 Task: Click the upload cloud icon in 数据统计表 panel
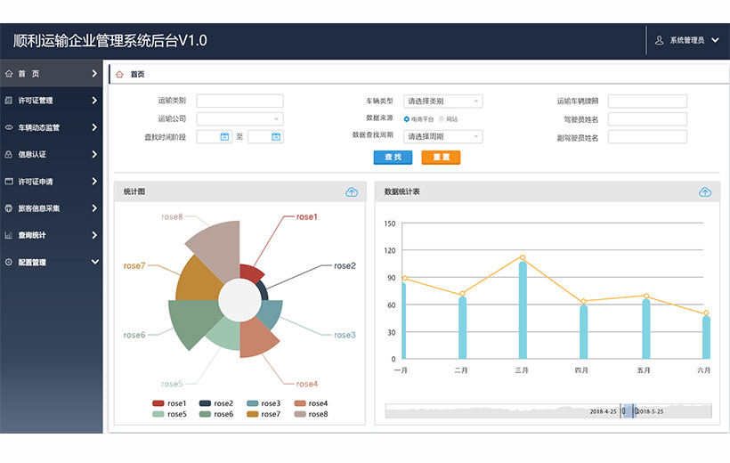705,191
